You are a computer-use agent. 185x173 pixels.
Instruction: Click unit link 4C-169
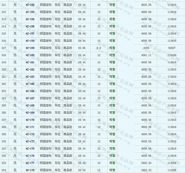30,113
